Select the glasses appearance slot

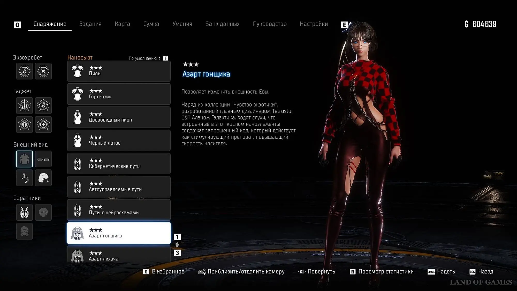tap(43, 159)
